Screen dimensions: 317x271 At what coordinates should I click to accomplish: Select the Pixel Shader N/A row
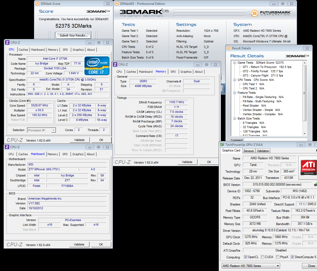tap(254, 106)
